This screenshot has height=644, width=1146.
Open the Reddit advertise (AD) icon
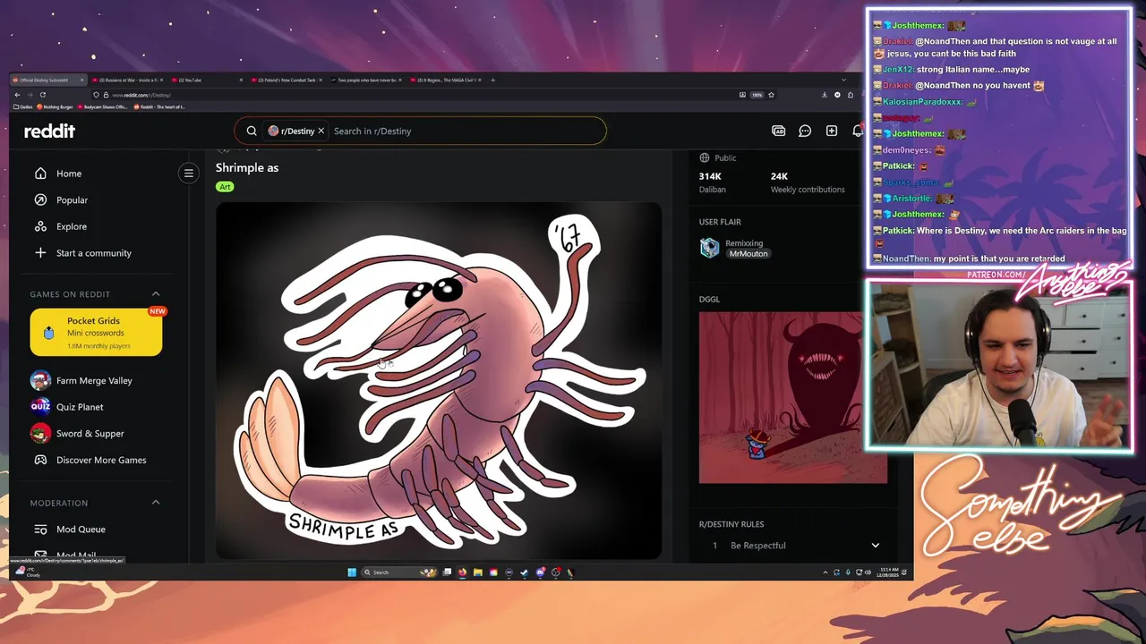pos(779,131)
